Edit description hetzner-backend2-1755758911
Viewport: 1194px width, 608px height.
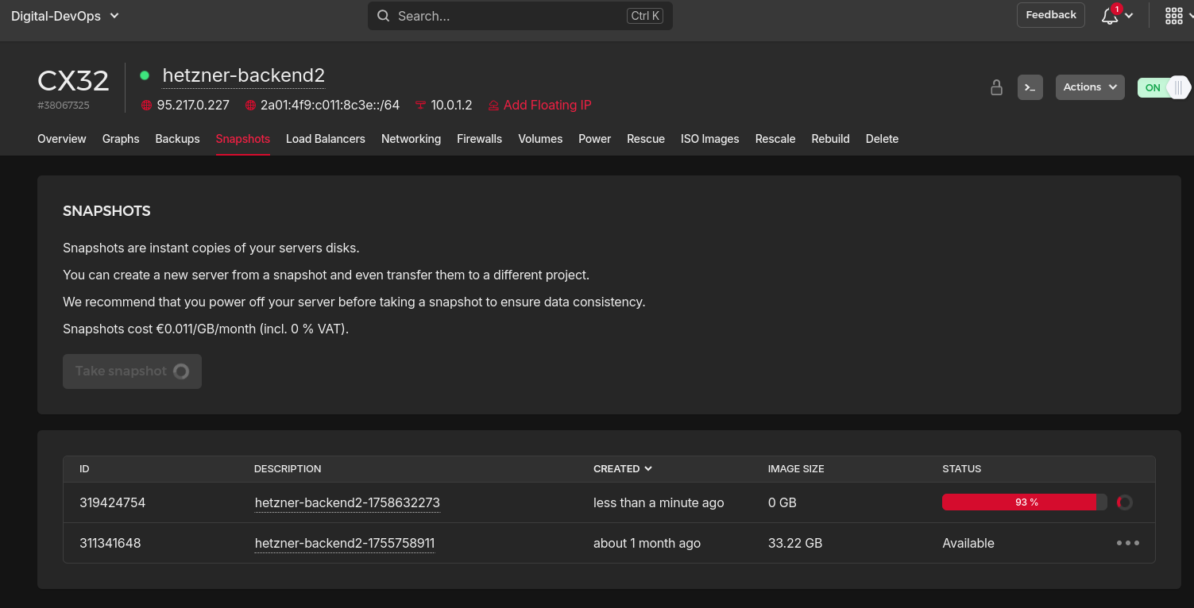click(x=345, y=543)
